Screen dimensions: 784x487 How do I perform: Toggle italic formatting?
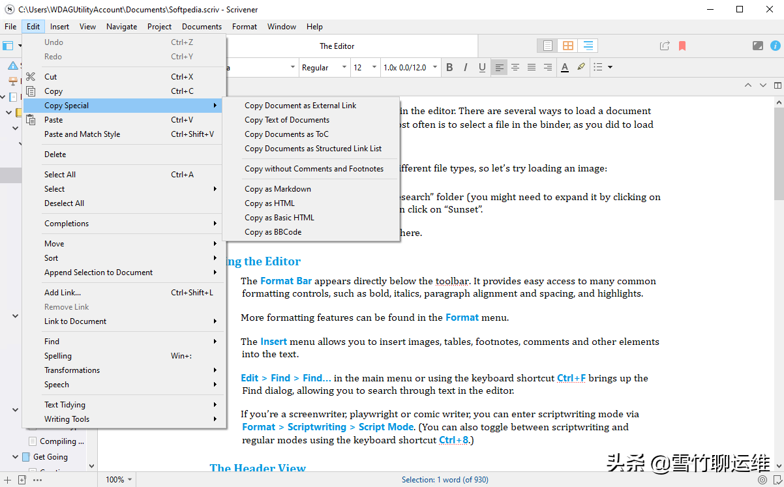pos(466,67)
